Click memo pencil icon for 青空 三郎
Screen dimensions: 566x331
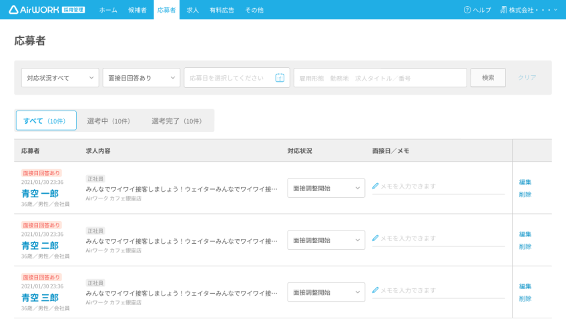[x=375, y=290]
